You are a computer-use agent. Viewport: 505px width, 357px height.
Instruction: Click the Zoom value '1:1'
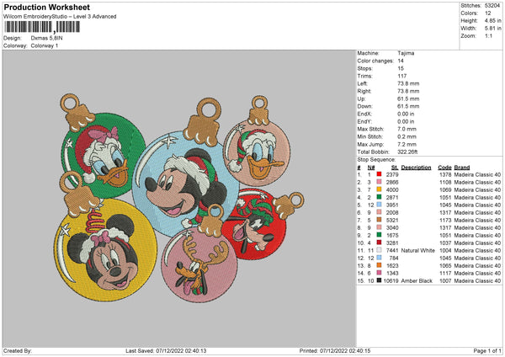488,35
